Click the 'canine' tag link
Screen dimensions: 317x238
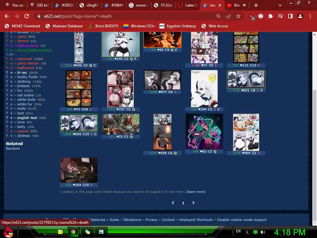point(23,131)
